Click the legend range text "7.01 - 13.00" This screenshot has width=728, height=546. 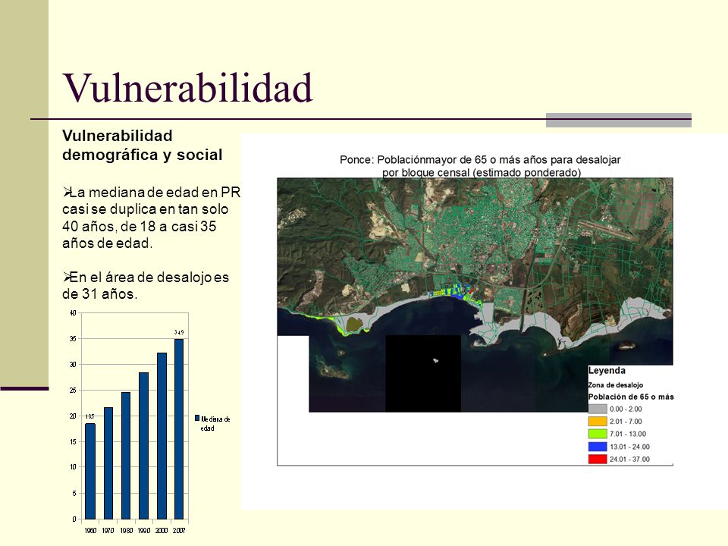(x=628, y=434)
